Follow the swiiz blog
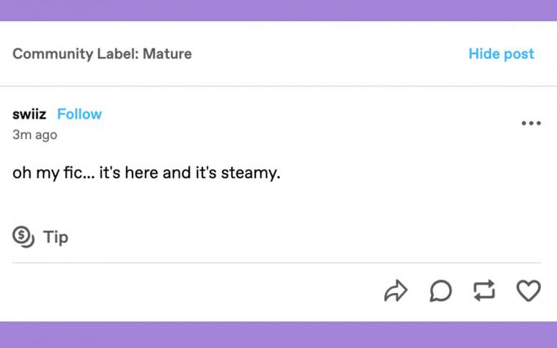Screen dimensions: 557x348 (80, 114)
